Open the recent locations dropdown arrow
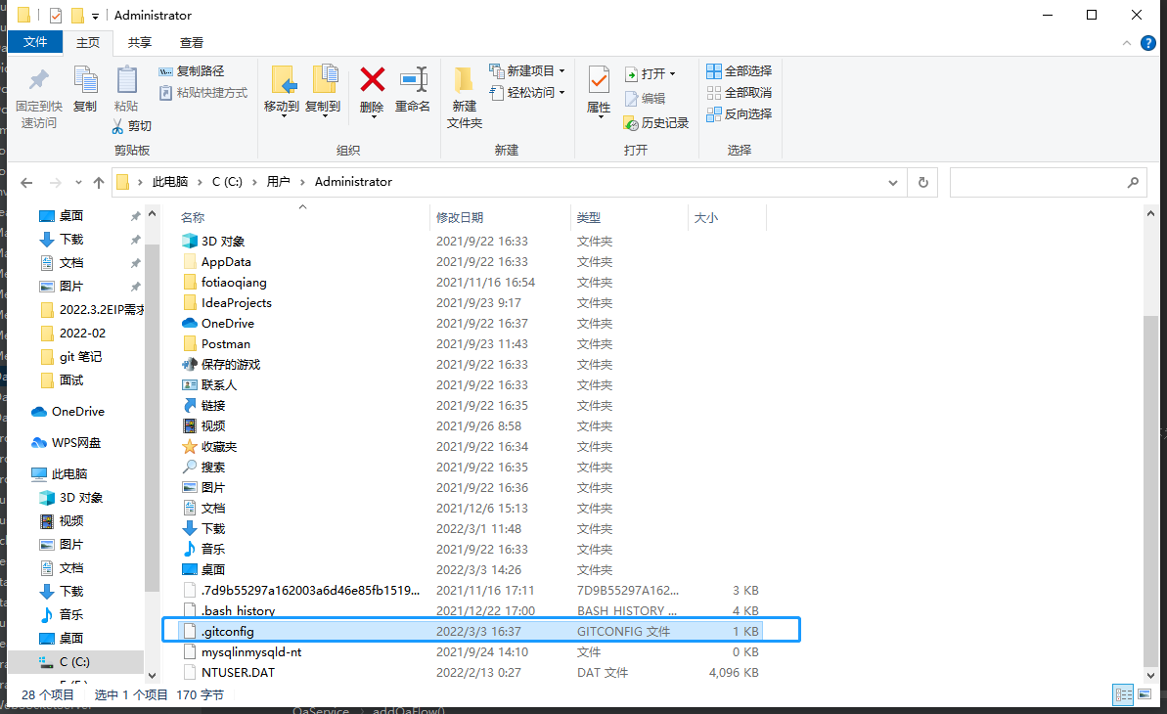This screenshot has width=1167, height=714. [x=78, y=182]
